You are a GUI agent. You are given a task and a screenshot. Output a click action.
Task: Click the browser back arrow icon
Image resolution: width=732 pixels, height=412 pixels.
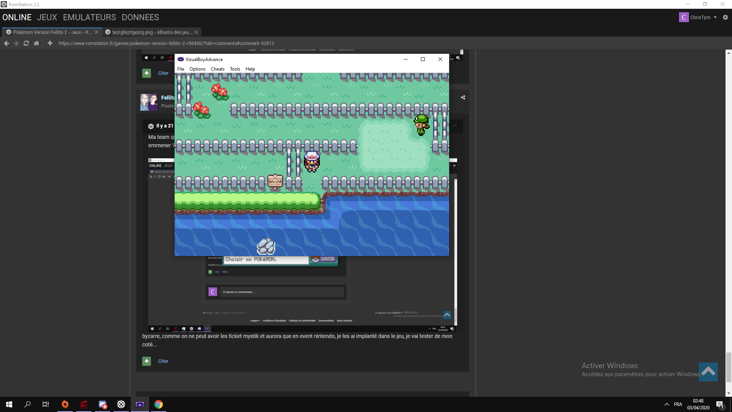[6, 43]
